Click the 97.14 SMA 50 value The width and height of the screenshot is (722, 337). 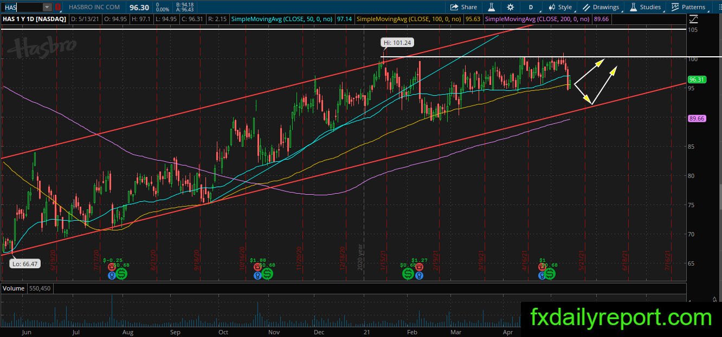click(x=344, y=19)
